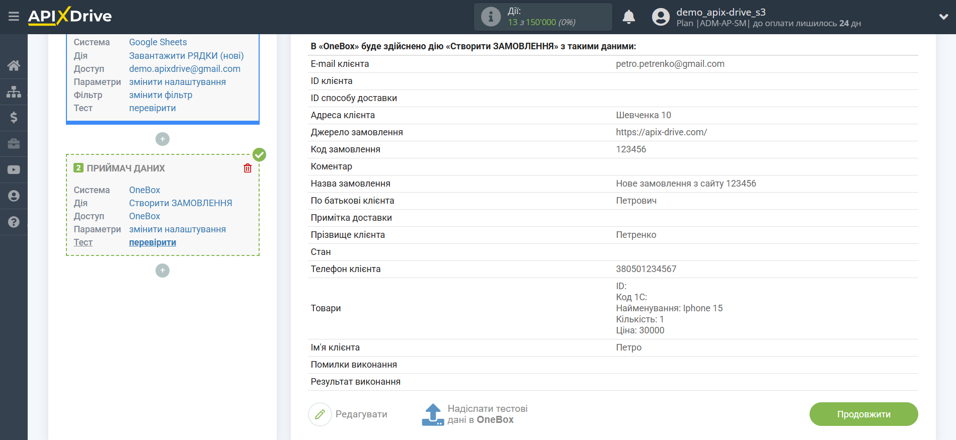Click the Джерело замовлення row label
The width and height of the screenshot is (956, 440).
tap(357, 132)
